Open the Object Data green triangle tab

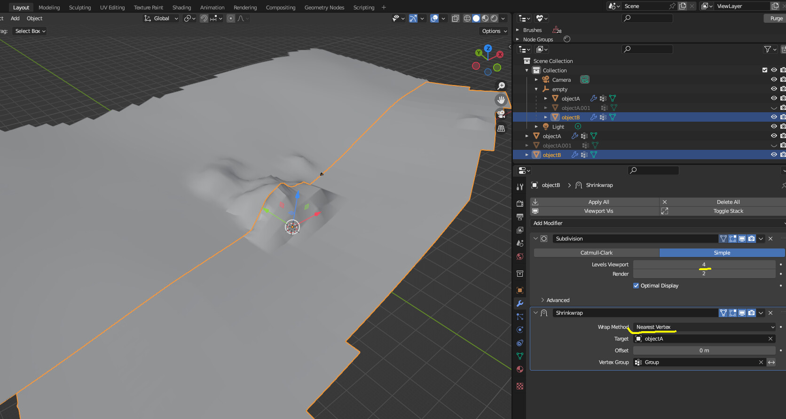520,356
